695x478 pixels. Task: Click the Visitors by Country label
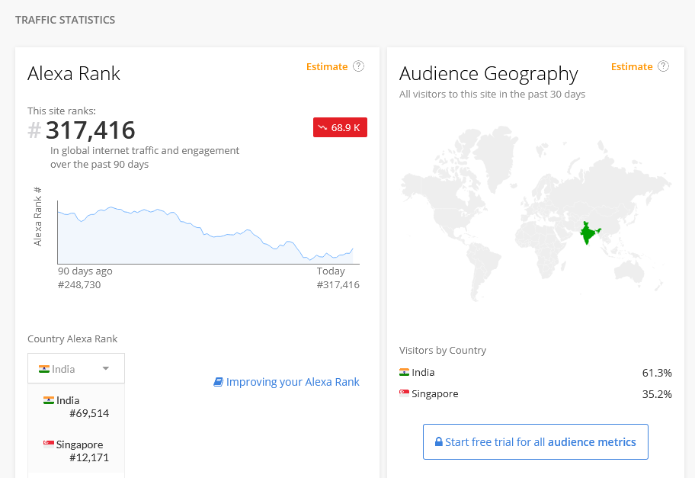(x=442, y=350)
